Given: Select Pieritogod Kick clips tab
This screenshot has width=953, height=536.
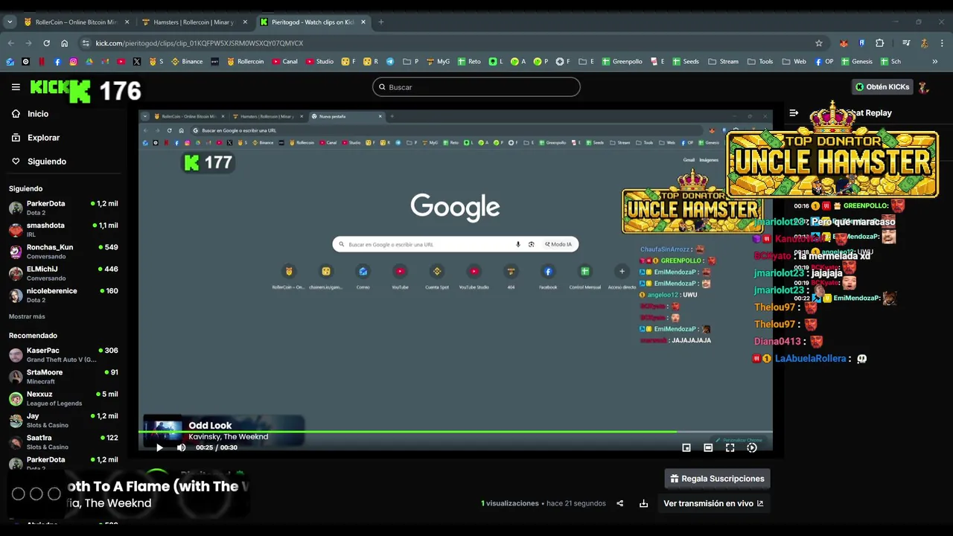Looking at the screenshot, I should [x=313, y=22].
